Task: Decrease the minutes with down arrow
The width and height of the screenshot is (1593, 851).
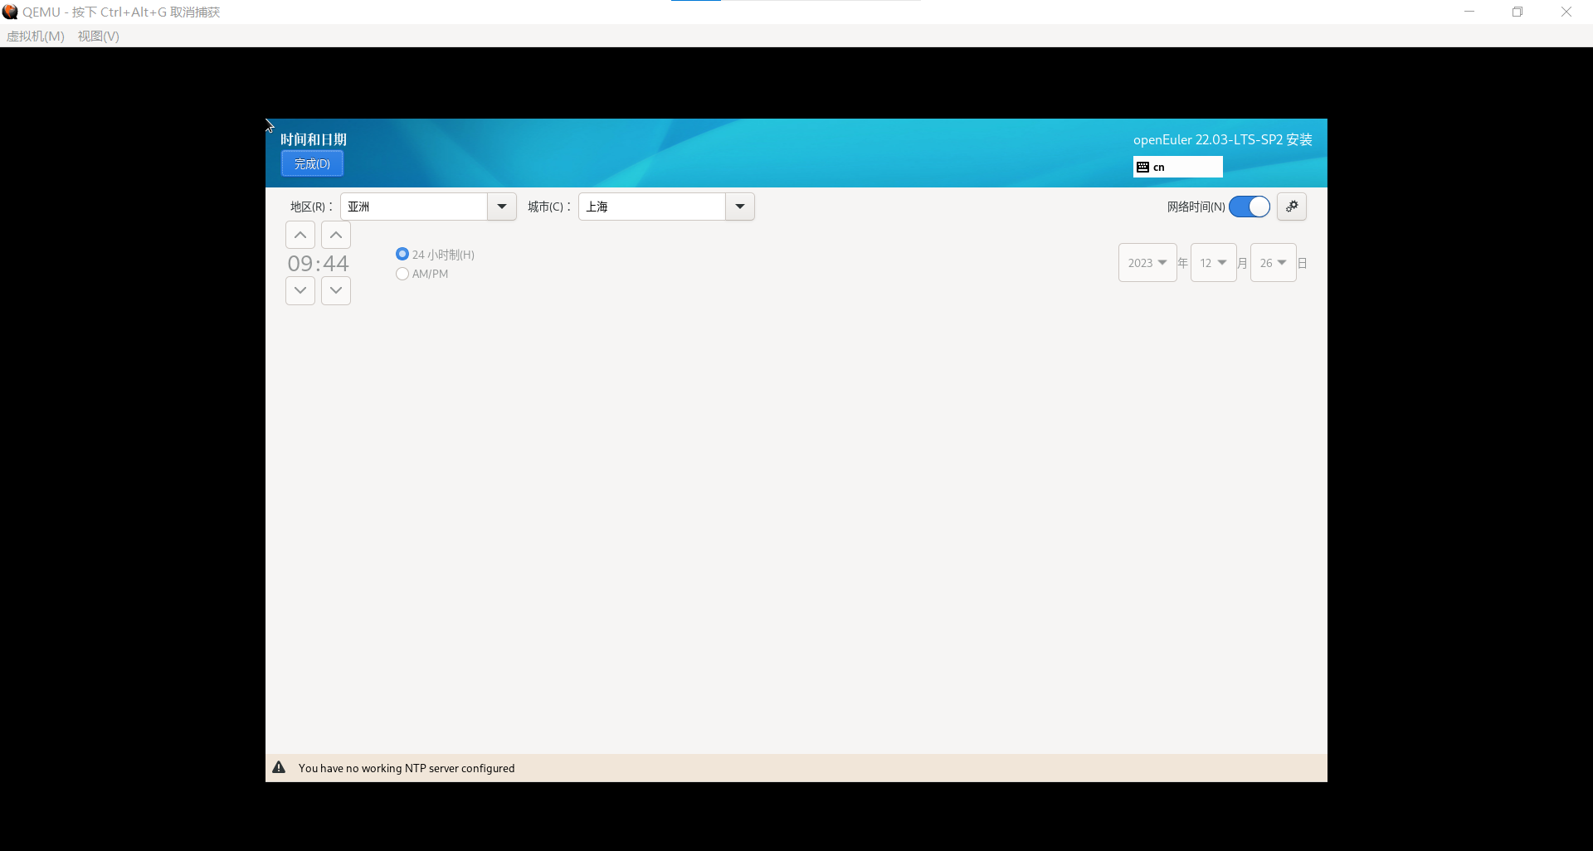Action: 336,290
